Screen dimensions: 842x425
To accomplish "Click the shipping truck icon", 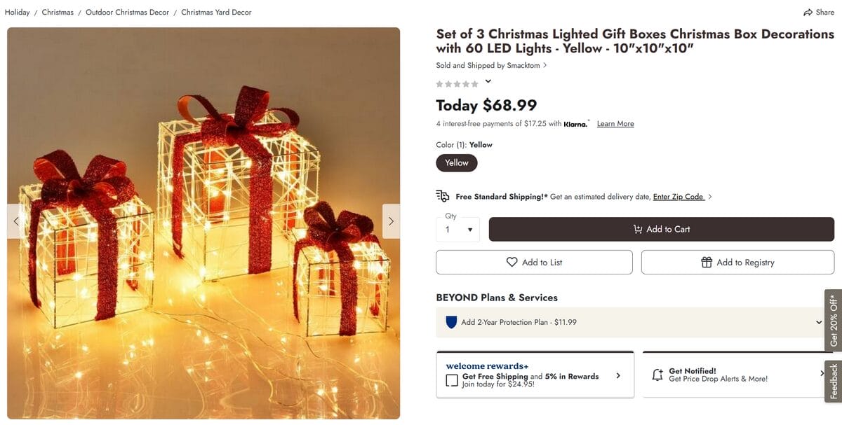I will pos(443,196).
